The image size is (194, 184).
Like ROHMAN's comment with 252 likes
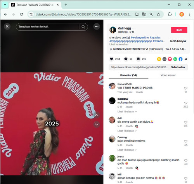(186, 103)
